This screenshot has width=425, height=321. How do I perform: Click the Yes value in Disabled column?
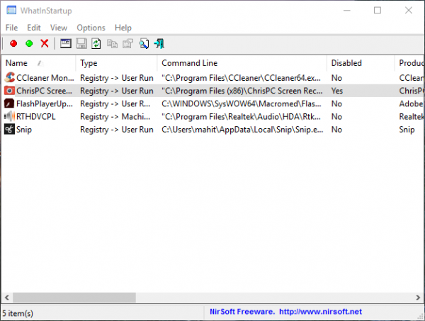(337, 91)
